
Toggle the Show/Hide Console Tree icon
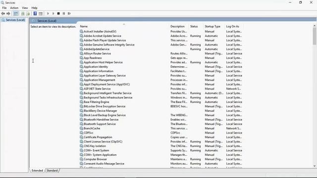[16, 13]
